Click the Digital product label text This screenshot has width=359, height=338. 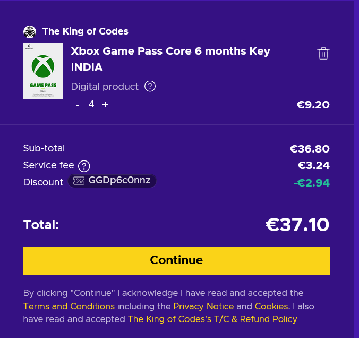[x=105, y=87]
